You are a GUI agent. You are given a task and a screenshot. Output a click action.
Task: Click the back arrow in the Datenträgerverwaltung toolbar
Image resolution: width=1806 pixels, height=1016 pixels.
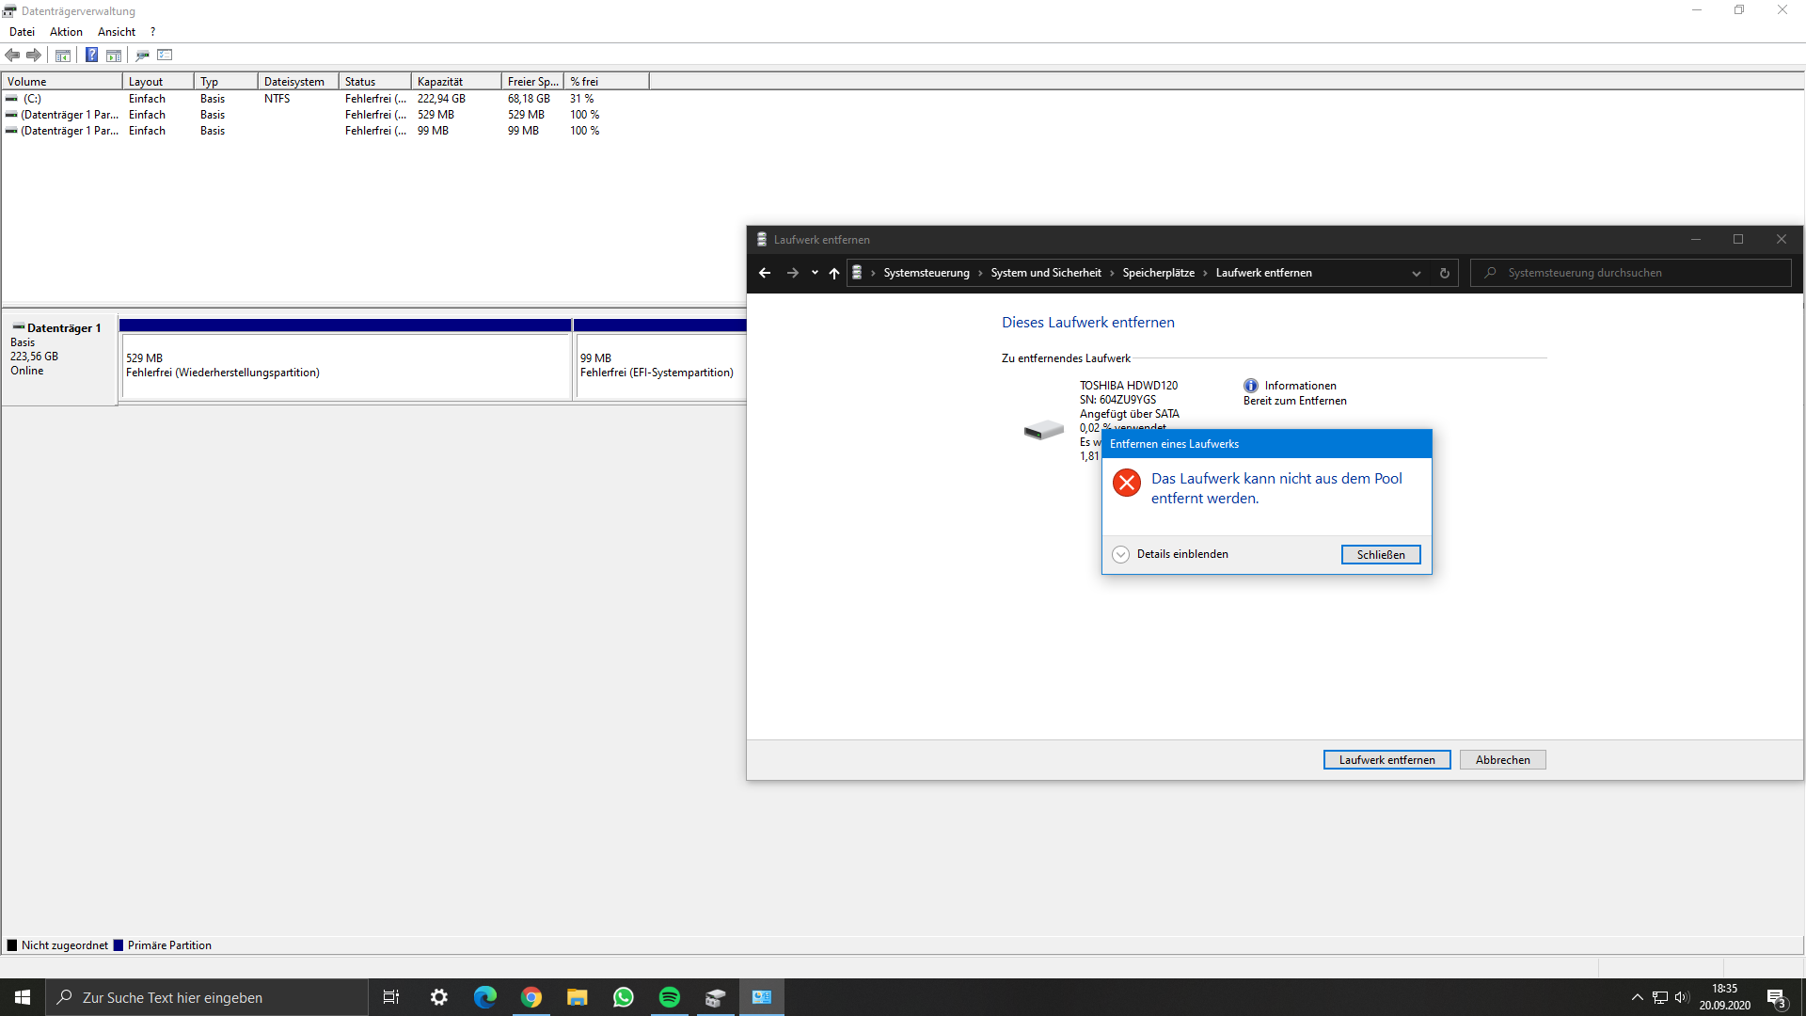[12, 55]
